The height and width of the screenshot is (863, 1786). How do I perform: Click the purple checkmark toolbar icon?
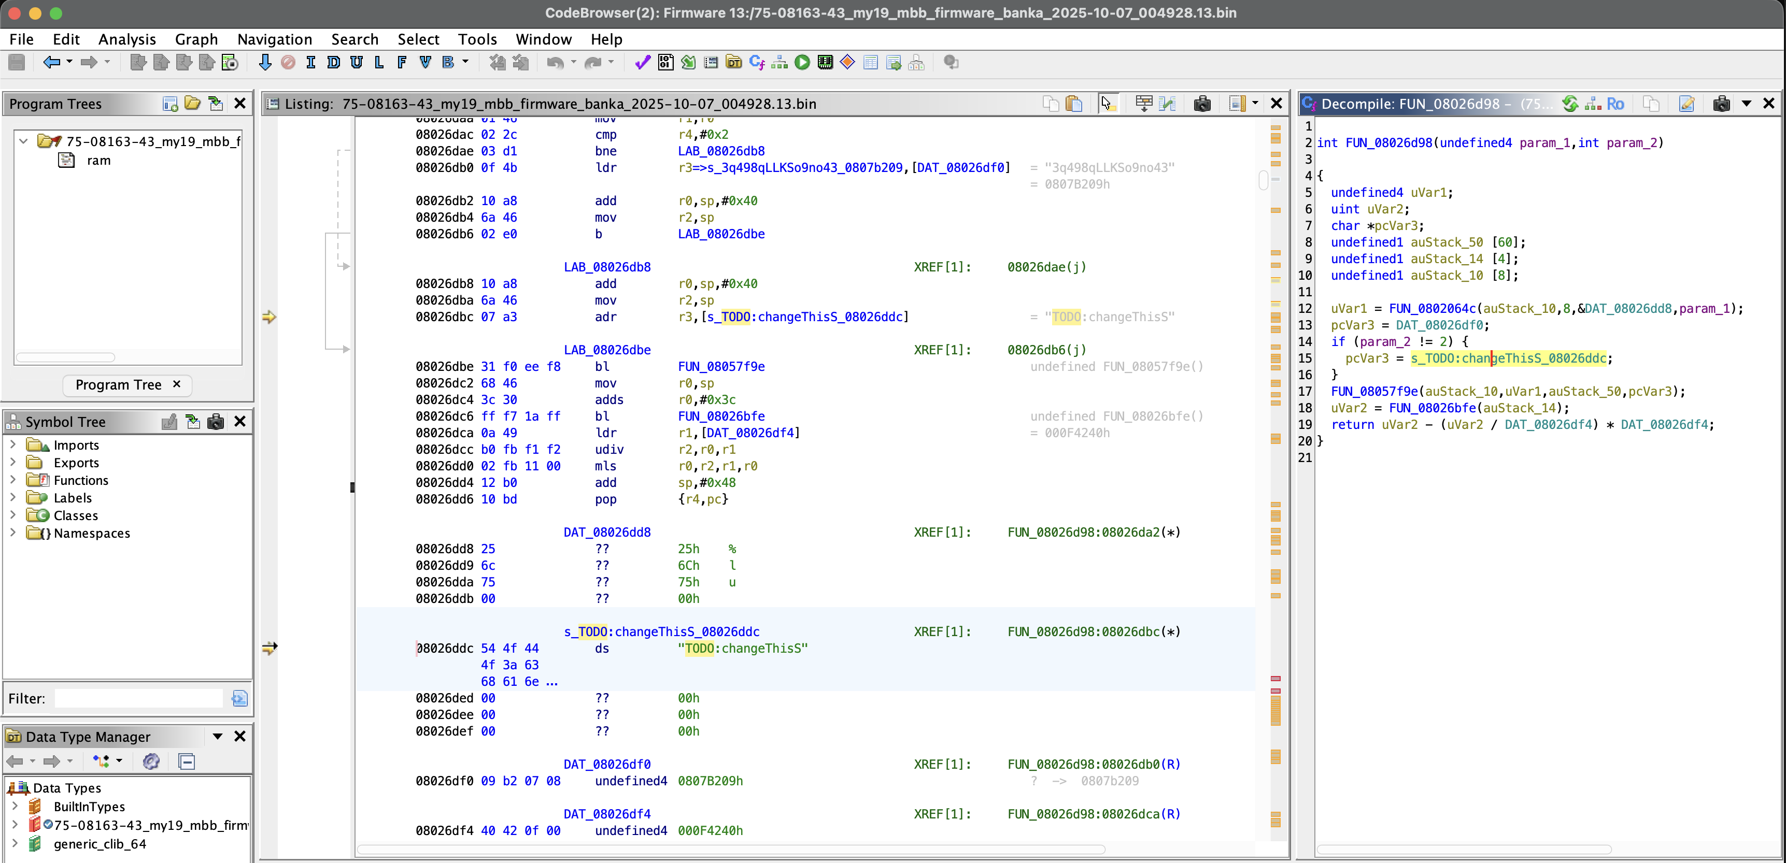(642, 62)
